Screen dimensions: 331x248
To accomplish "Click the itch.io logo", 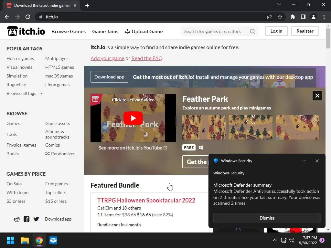I will tap(26, 31).
